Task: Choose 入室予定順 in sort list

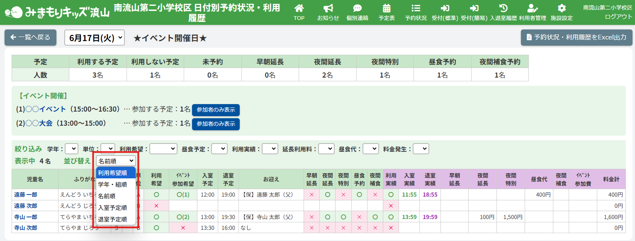Action: click(112, 207)
